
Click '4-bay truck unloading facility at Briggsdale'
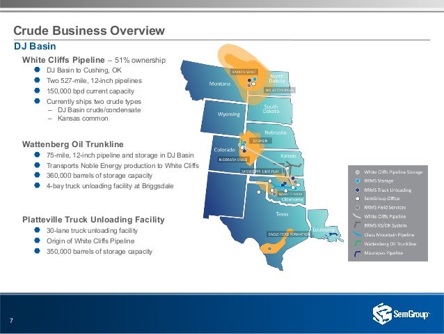110,186
